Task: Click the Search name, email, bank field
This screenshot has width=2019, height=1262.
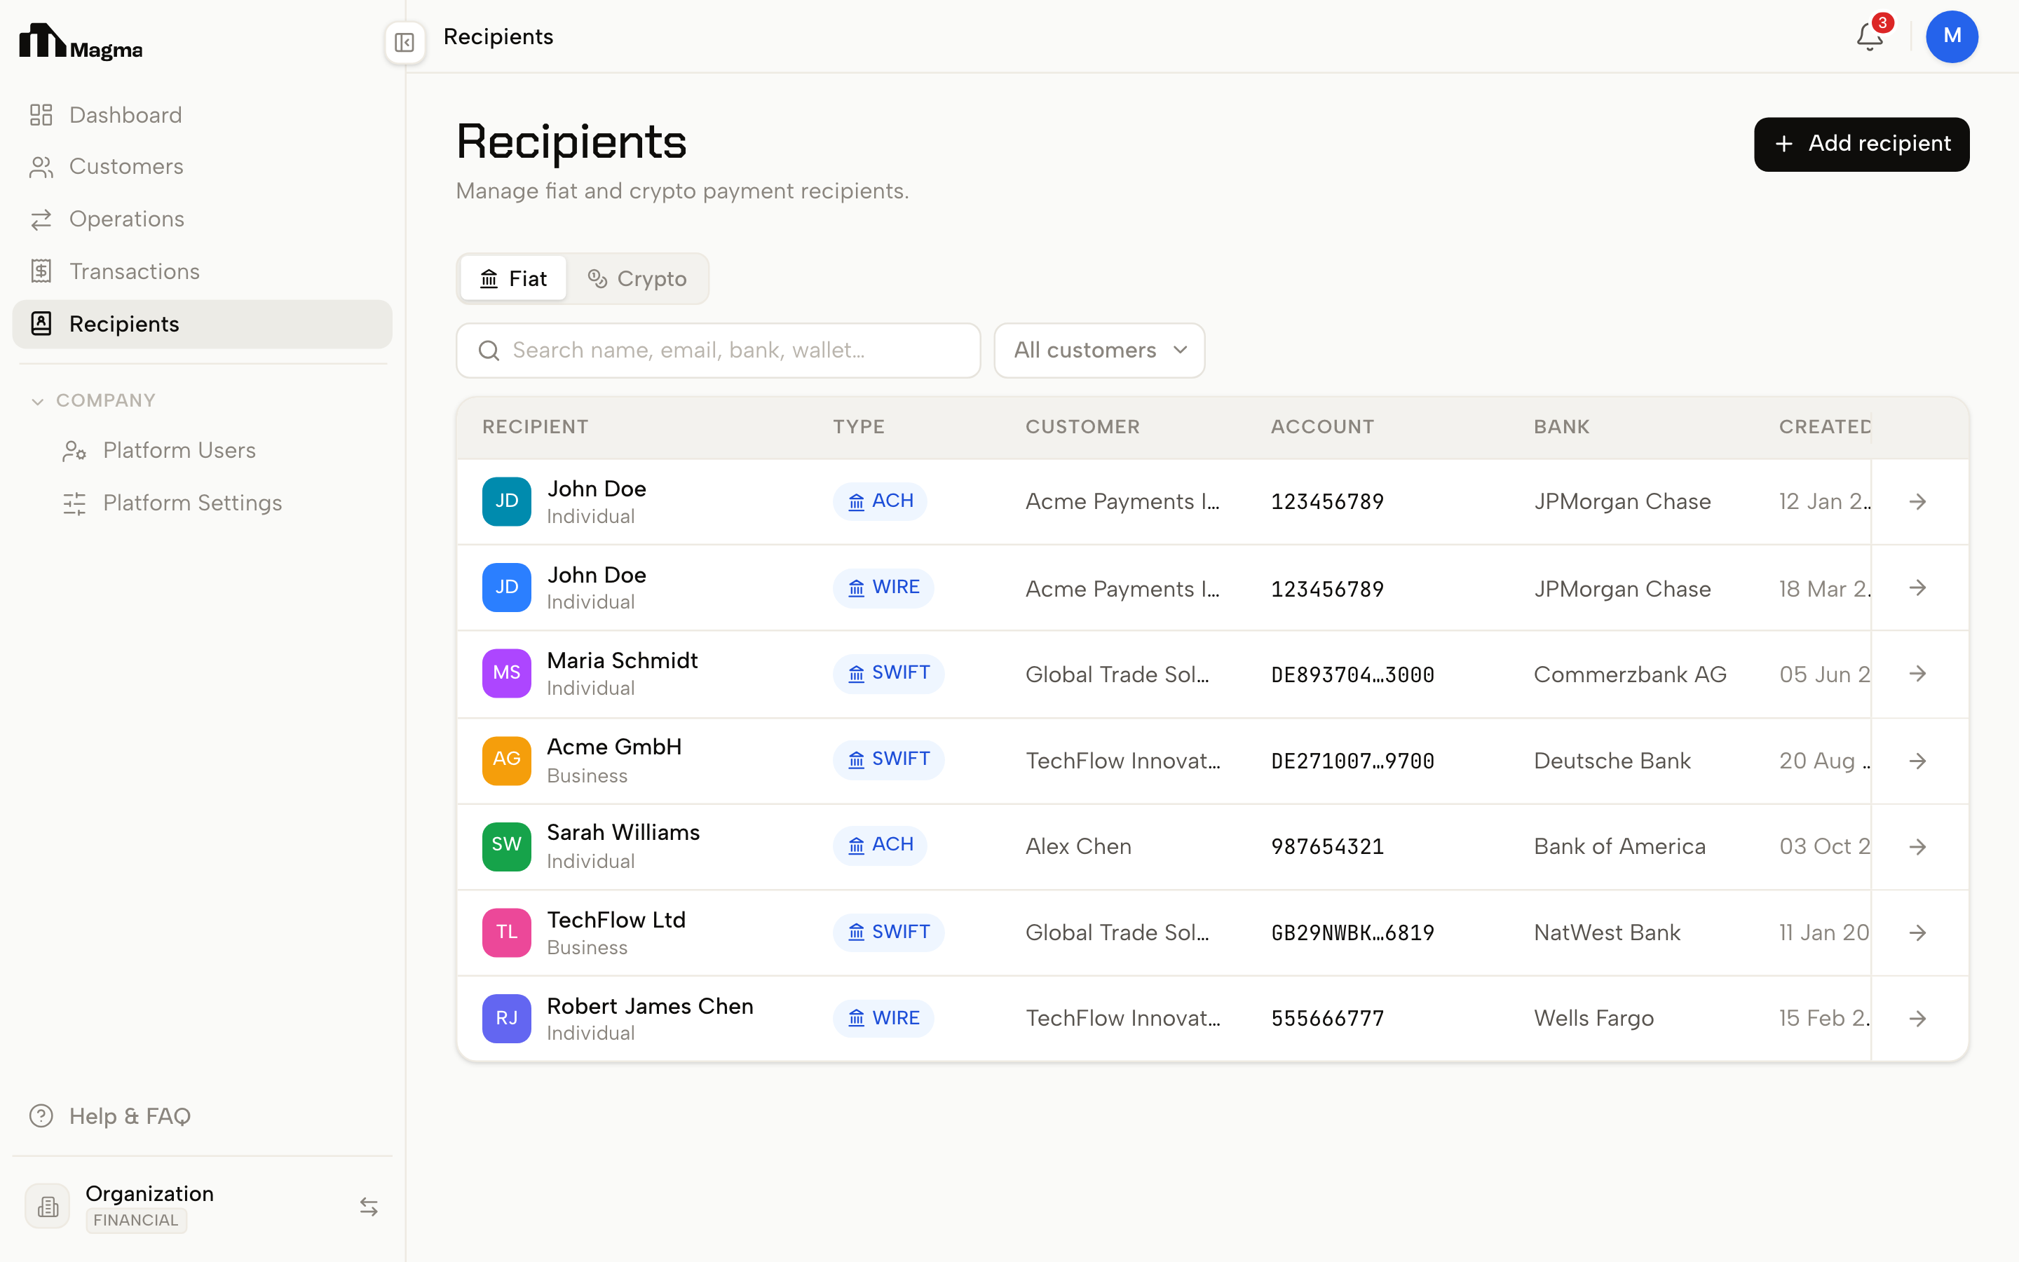Action: 719,351
